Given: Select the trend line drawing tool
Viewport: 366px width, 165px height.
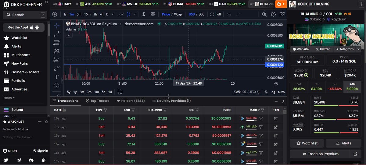Looking at the screenshot, I should 56,34.
